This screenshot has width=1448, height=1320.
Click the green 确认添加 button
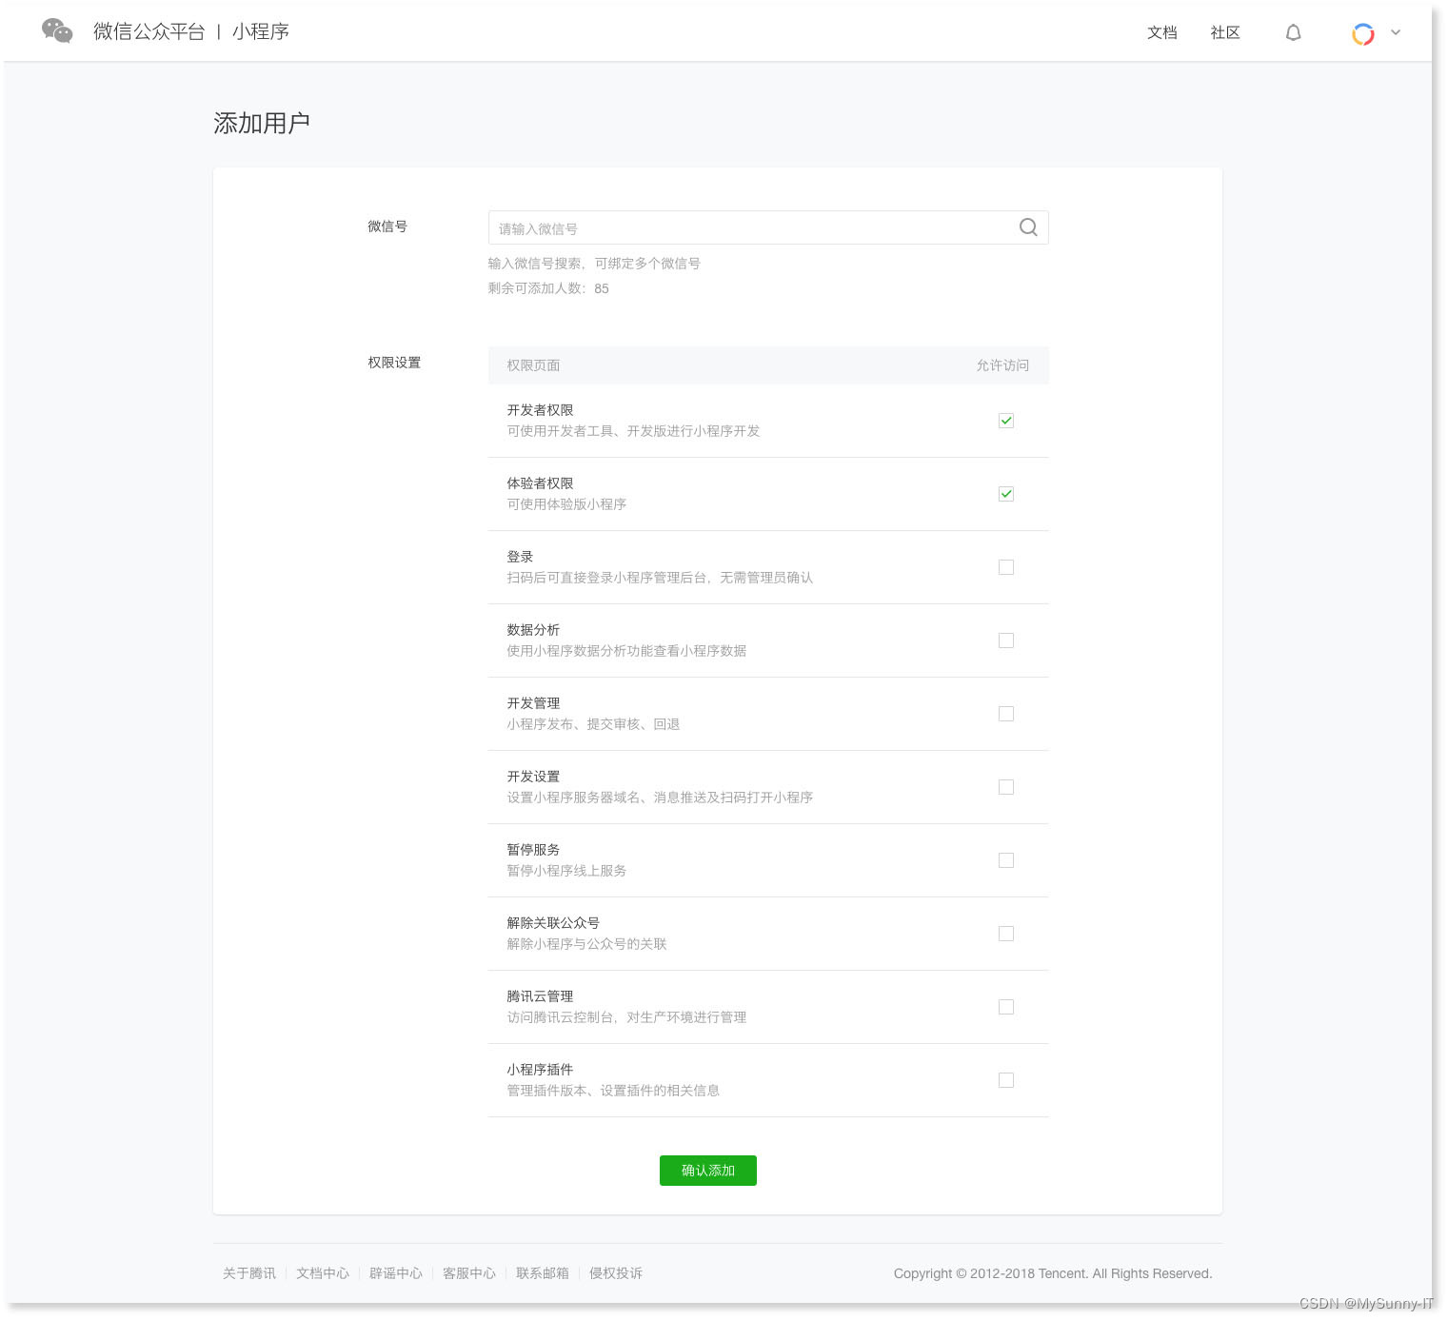708,1171
